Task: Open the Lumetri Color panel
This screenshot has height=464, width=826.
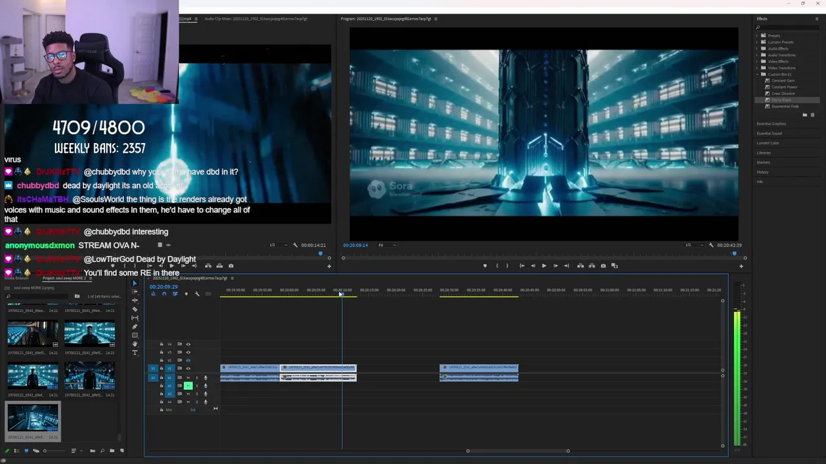Action: (x=768, y=143)
